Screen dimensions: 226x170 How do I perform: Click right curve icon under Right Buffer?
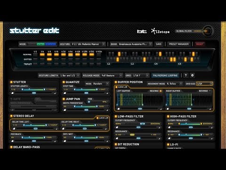(x=210, y=109)
